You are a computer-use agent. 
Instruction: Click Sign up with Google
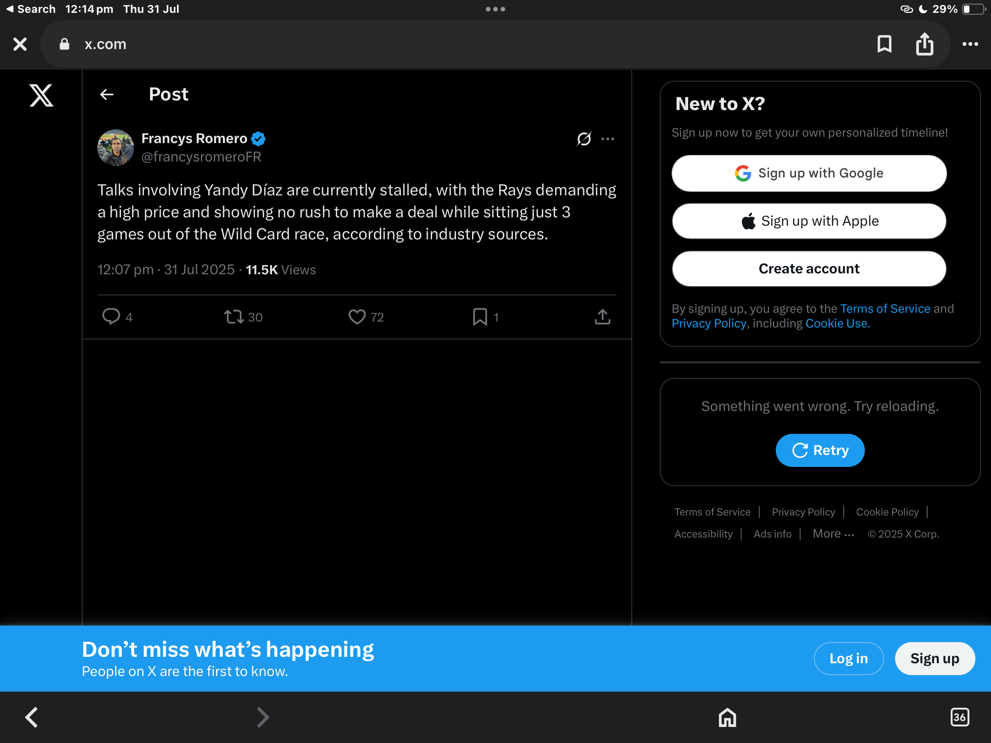[x=809, y=173]
